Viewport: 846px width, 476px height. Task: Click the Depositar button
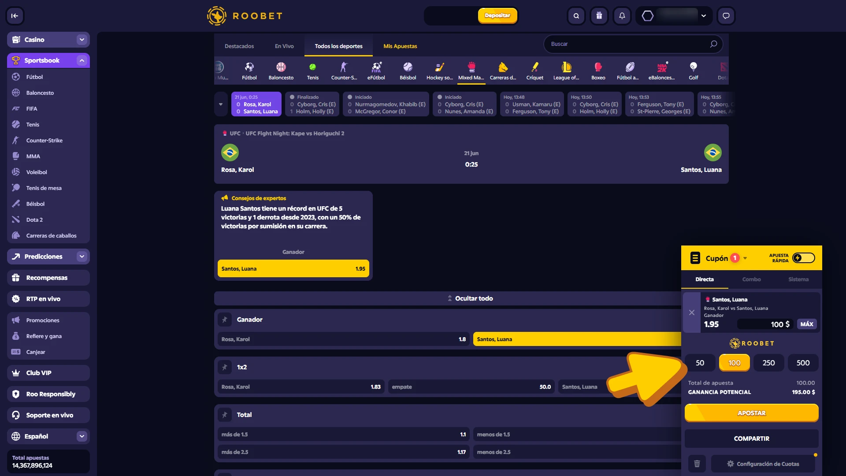[x=497, y=15]
